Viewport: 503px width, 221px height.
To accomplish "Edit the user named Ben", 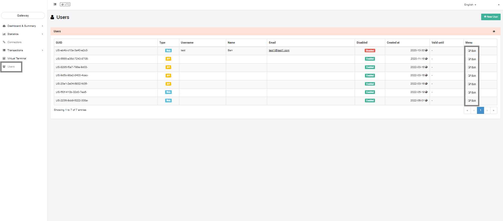I will tap(472, 51).
